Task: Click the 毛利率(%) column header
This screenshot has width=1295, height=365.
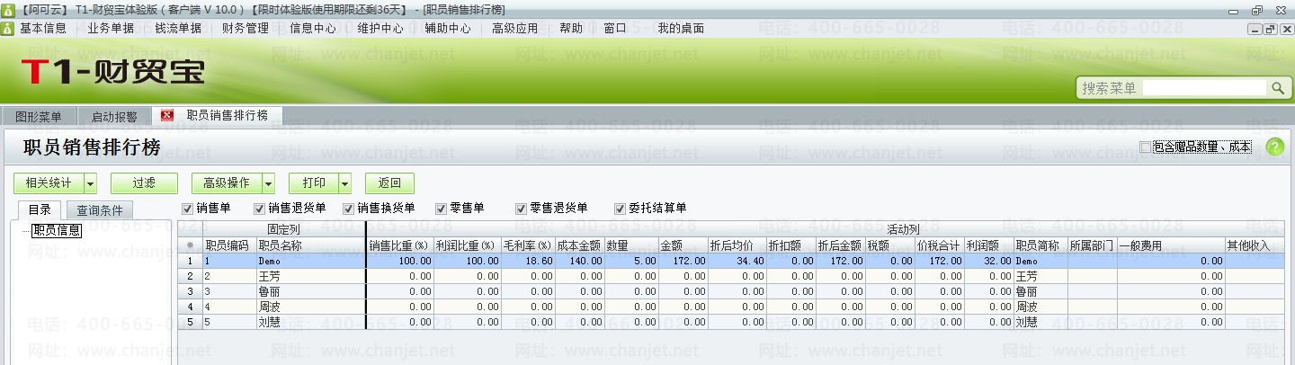Action: point(528,245)
